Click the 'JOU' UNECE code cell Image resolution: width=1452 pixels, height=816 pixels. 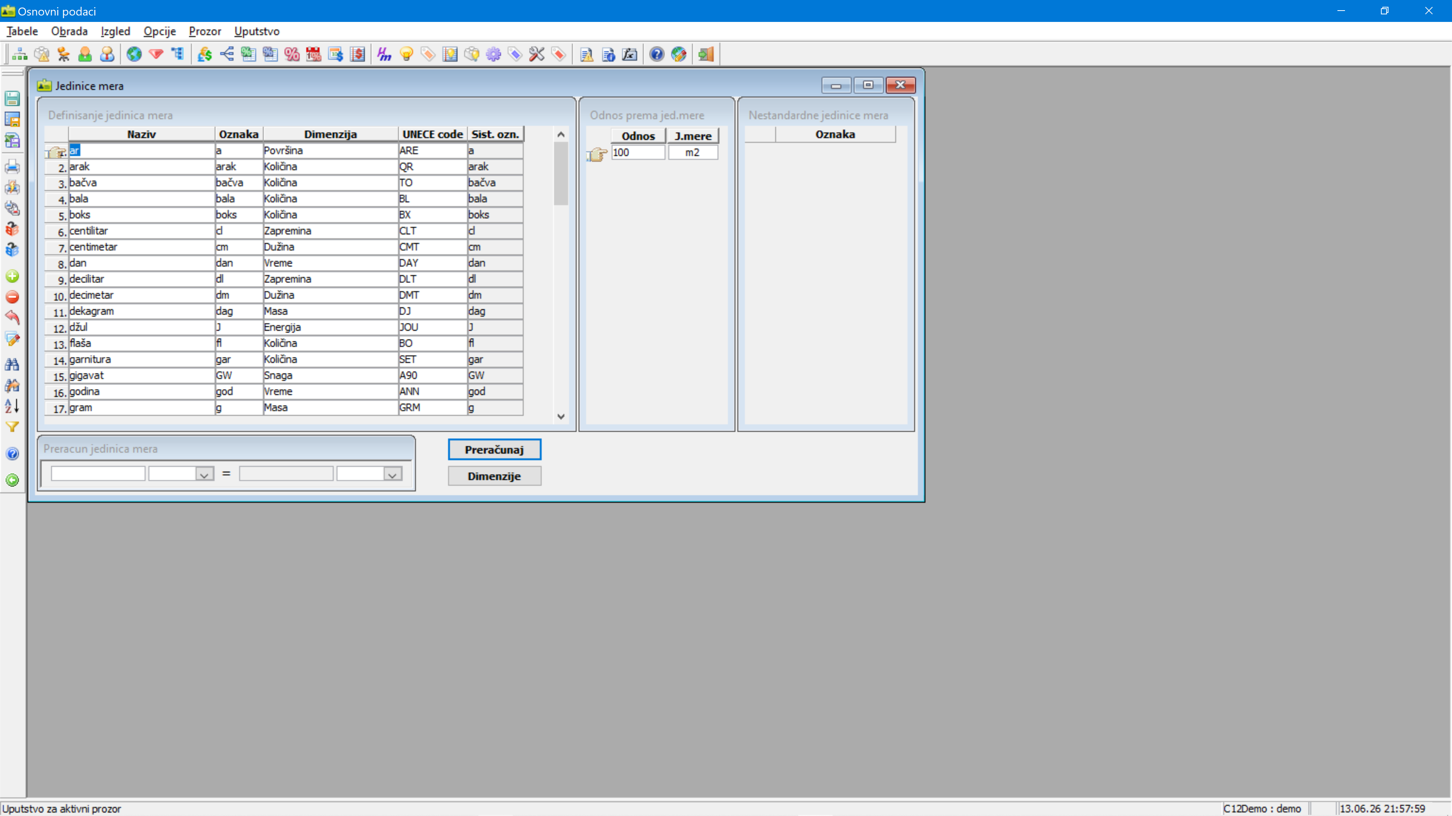432,327
